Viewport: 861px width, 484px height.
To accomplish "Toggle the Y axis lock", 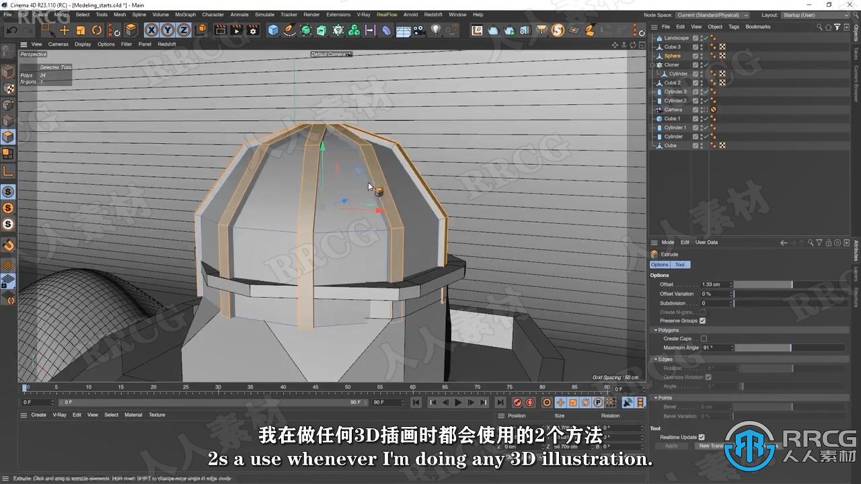I will click(167, 30).
